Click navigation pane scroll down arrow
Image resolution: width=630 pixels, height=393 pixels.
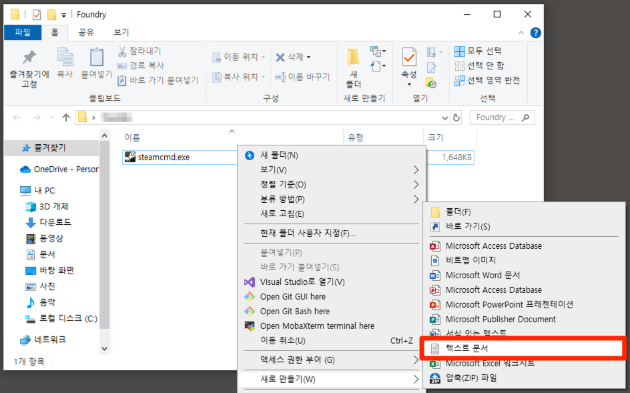point(105,349)
